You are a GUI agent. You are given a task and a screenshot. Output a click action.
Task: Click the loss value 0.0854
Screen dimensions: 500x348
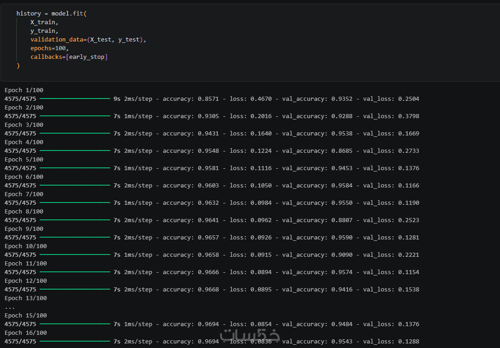pos(261,324)
